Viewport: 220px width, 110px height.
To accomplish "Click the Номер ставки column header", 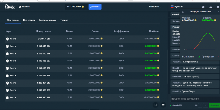I will coord(44,31).
